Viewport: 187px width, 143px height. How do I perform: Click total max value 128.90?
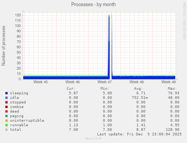point(173,130)
